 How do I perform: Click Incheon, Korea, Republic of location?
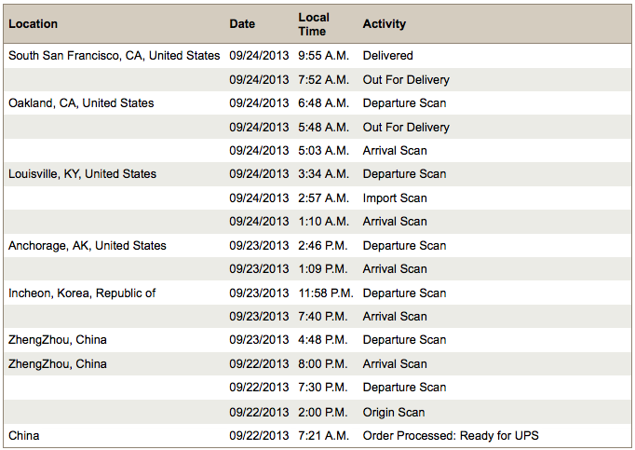(82, 293)
